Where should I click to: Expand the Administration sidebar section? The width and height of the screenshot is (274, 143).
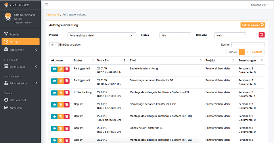click(x=21, y=83)
